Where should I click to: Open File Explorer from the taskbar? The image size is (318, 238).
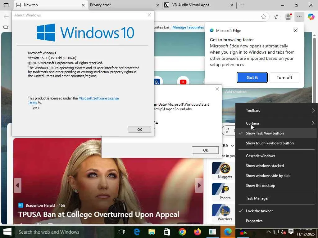152,232
